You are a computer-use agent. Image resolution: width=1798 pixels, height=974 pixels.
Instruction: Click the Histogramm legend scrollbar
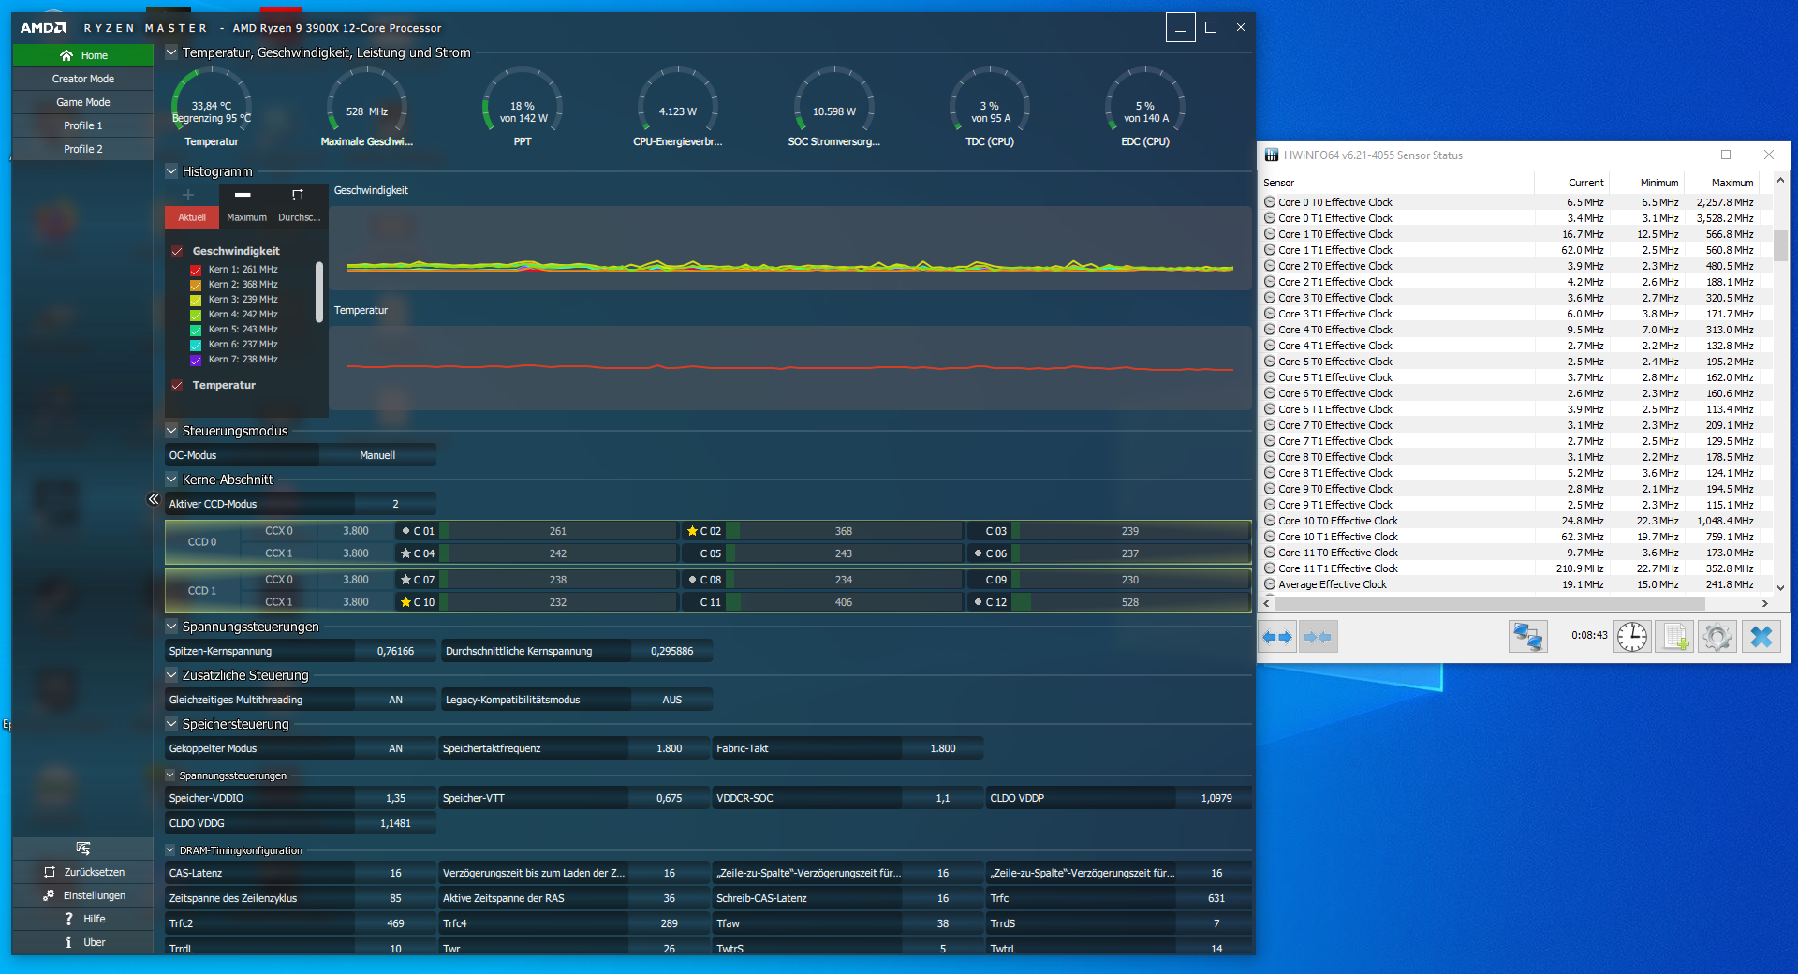(x=319, y=291)
